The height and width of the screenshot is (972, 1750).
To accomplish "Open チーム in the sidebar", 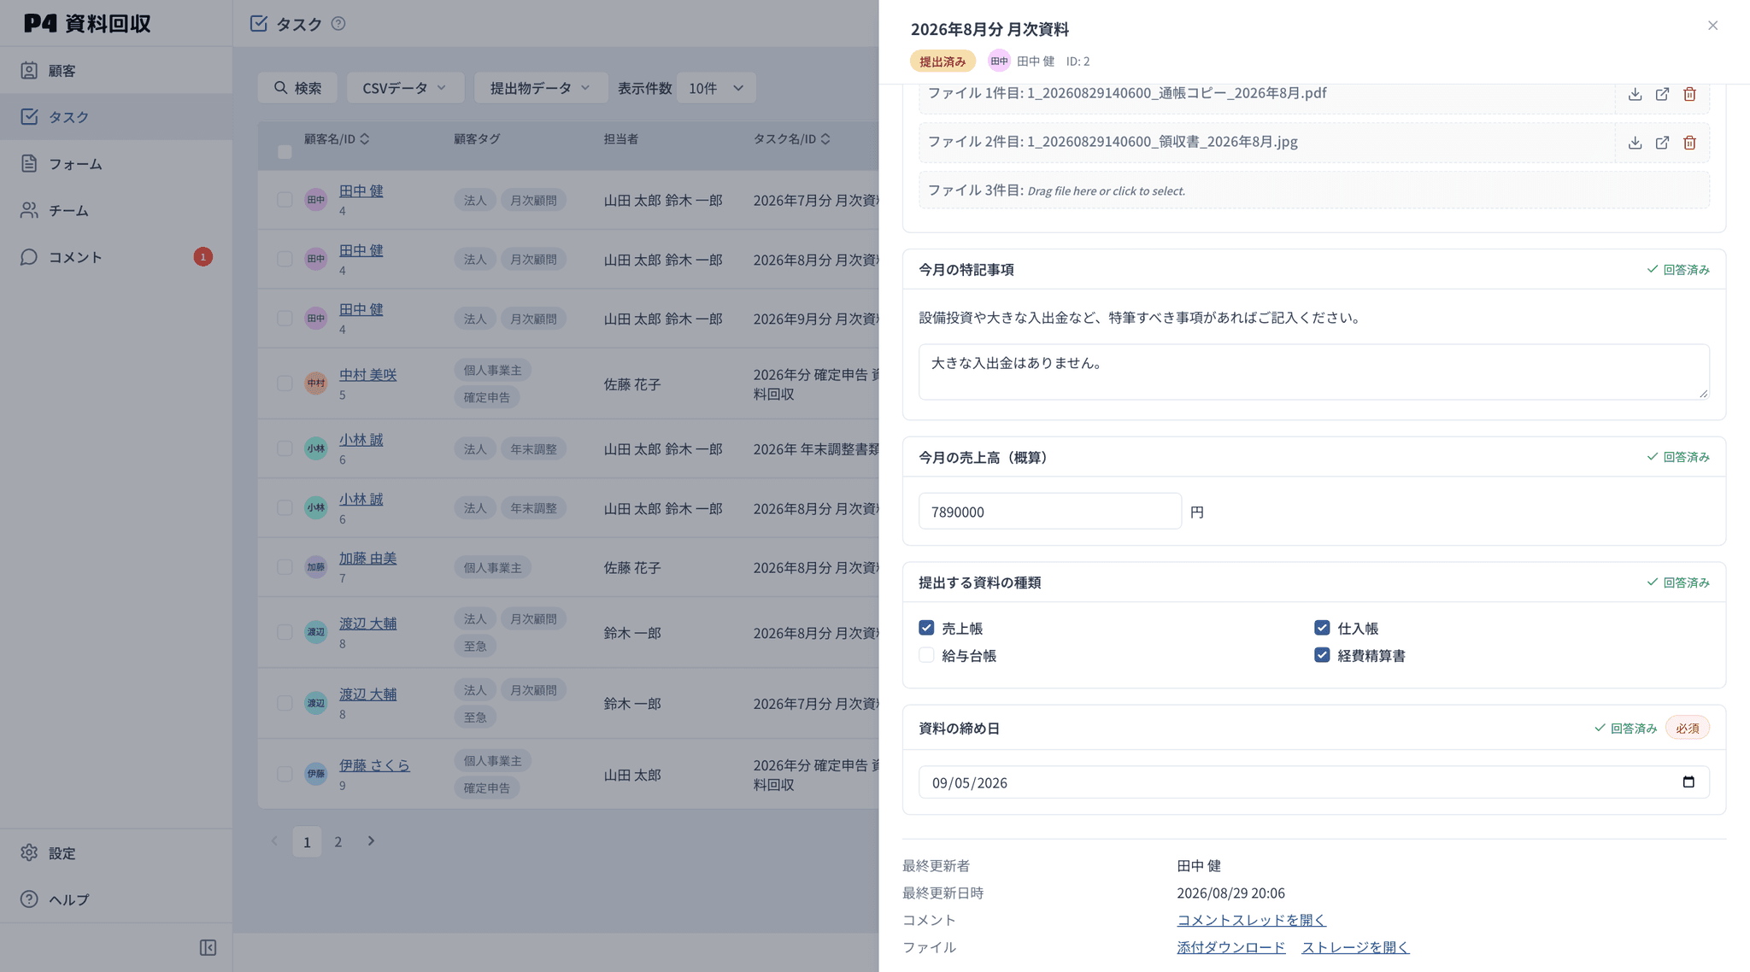I will (116, 210).
